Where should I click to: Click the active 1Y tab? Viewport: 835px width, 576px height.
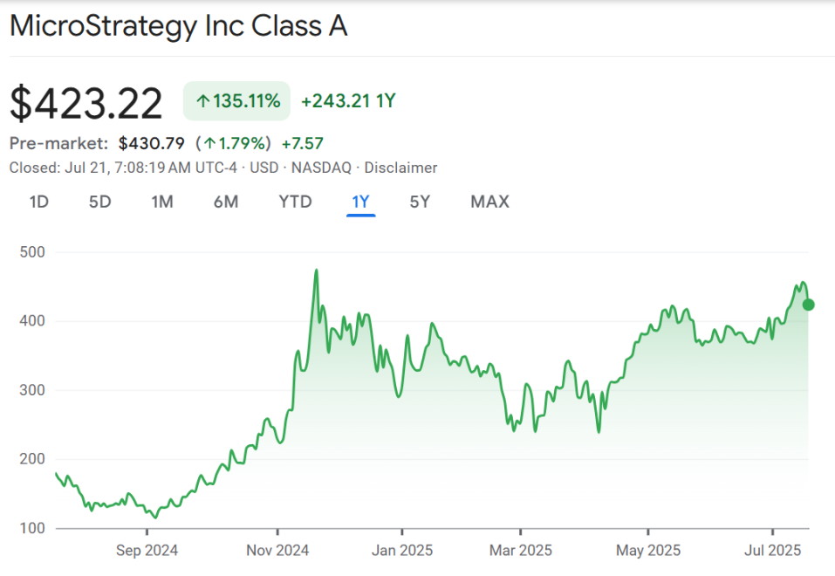(359, 202)
